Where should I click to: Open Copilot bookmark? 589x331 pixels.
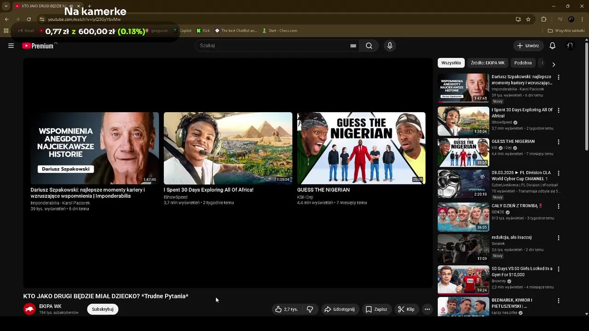[182, 31]
